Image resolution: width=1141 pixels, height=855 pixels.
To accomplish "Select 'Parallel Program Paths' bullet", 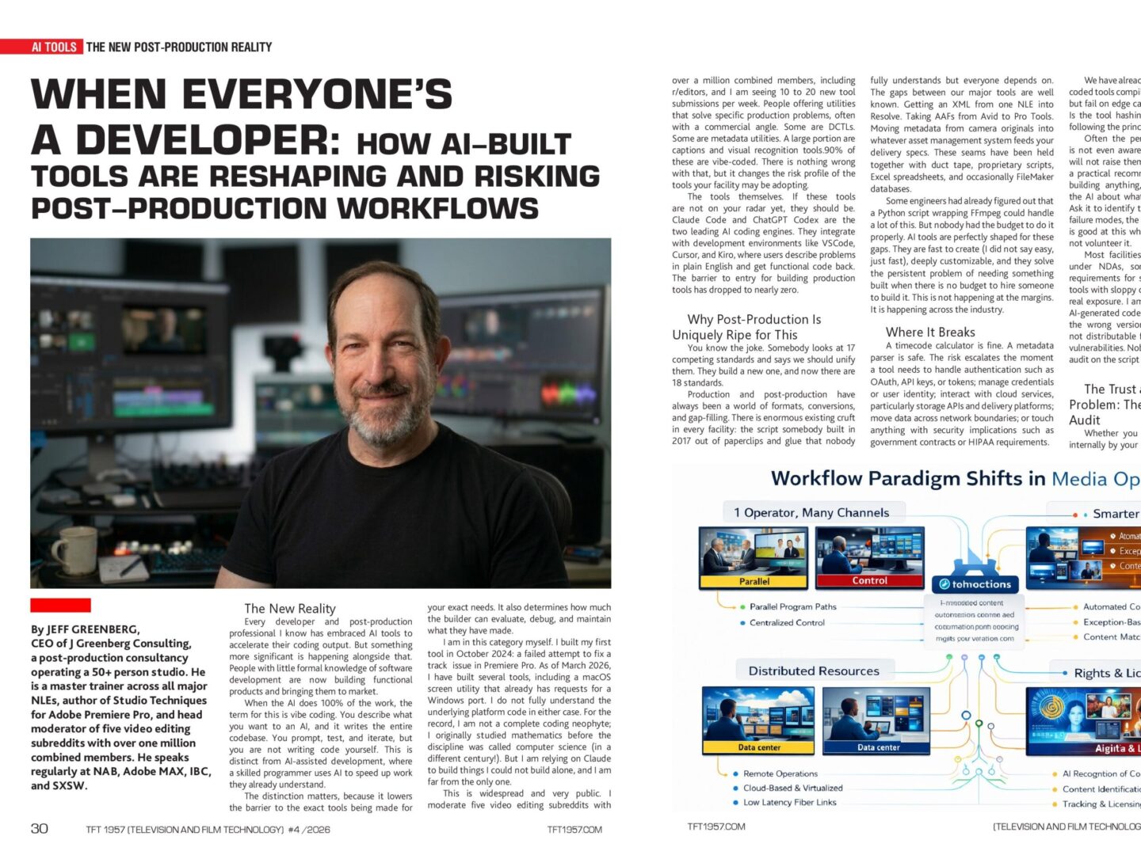I will (x=793, y=607).
